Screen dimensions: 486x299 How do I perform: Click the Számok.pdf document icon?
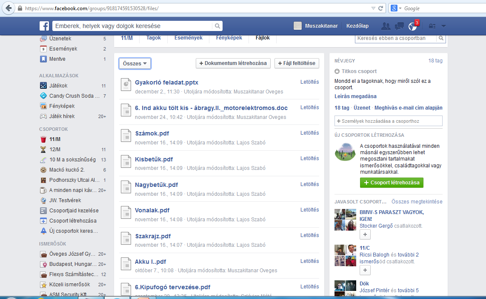coord(126,135)
